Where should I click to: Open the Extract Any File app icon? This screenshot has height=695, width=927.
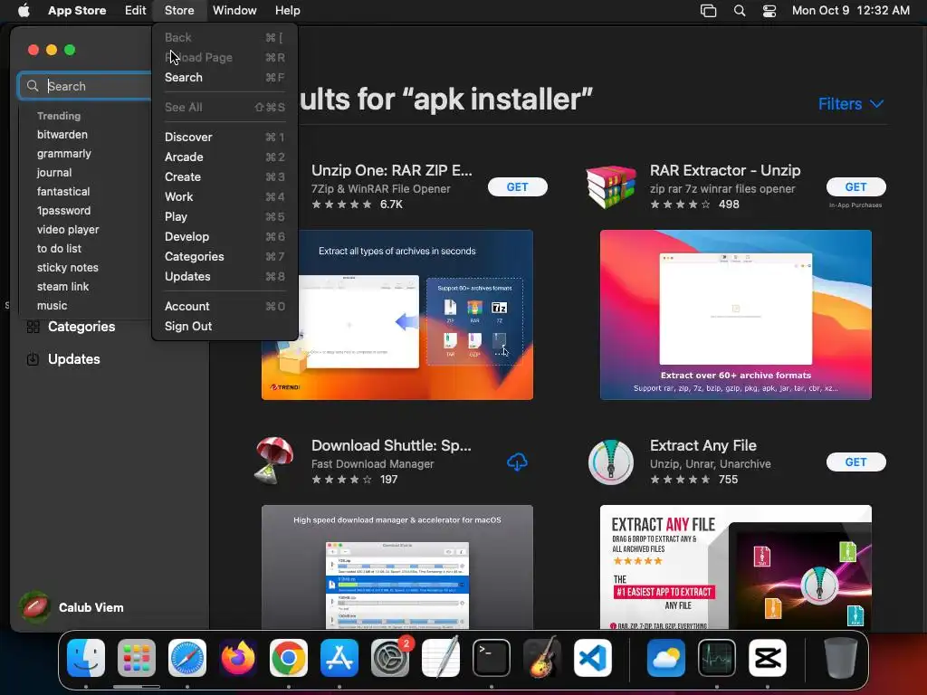pyautogui.click(x=611, y=462)
